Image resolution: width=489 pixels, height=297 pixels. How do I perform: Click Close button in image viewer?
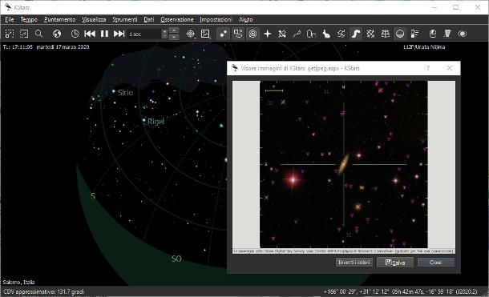[x=435, y=263]
